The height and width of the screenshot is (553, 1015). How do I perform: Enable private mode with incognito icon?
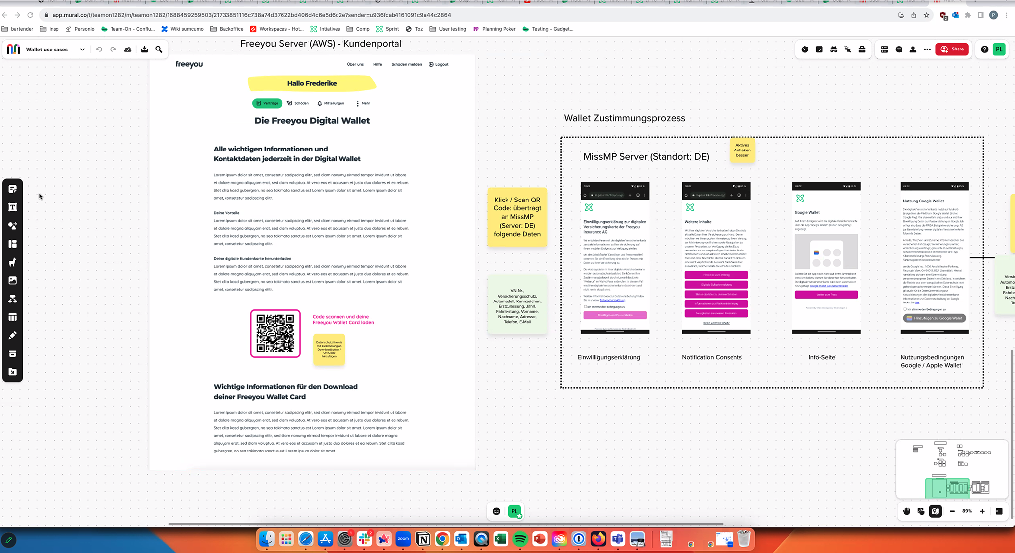point(834,50)
